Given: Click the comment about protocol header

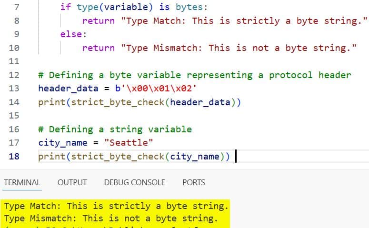Looking at the screenshot, I should [194, 75].
